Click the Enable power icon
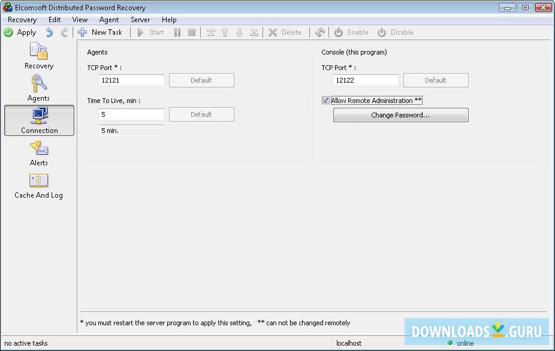 [339, 32]
